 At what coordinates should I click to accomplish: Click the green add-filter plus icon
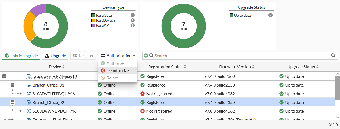point(146,56)
